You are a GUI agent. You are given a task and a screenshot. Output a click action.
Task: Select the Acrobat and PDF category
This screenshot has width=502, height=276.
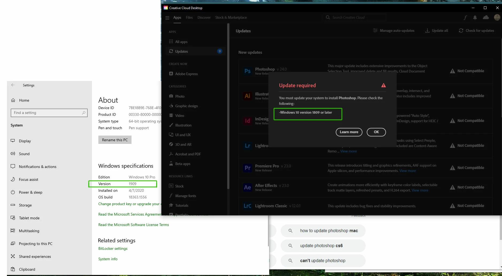click(x=195, y=154)
